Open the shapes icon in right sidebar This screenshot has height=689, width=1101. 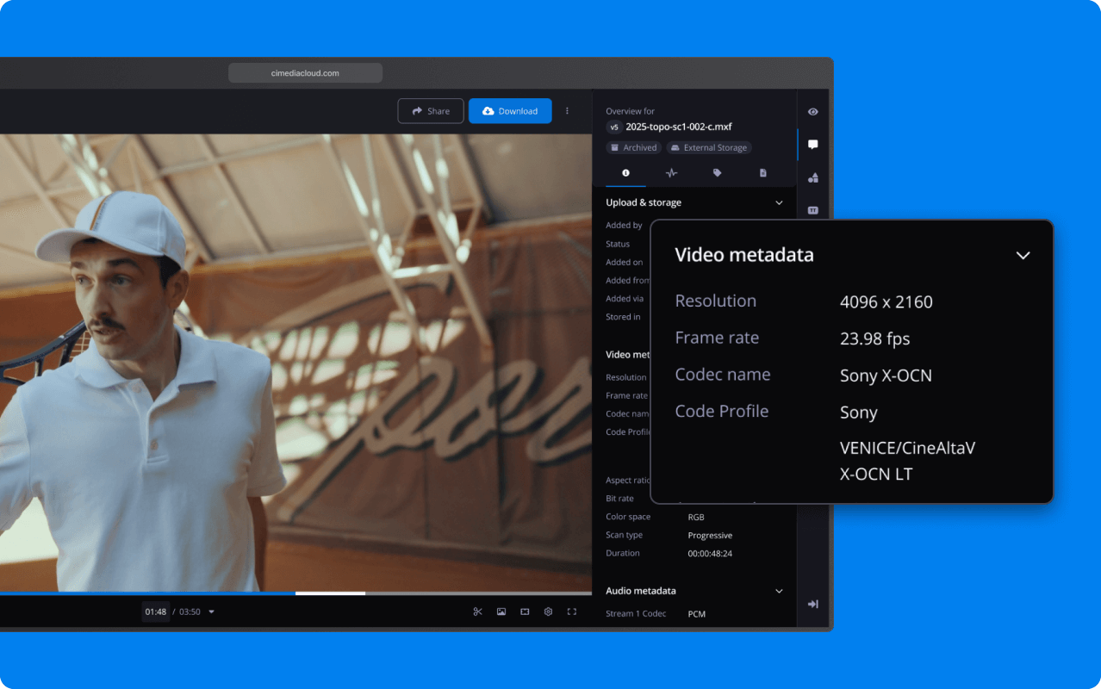(x=812, y=177)
